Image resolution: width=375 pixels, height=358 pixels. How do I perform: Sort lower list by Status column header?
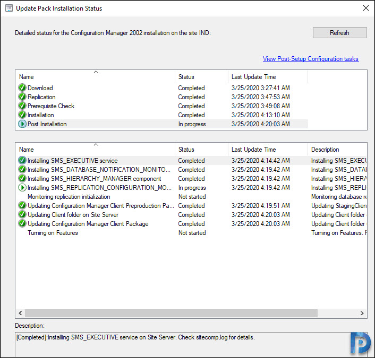point(201,150)
